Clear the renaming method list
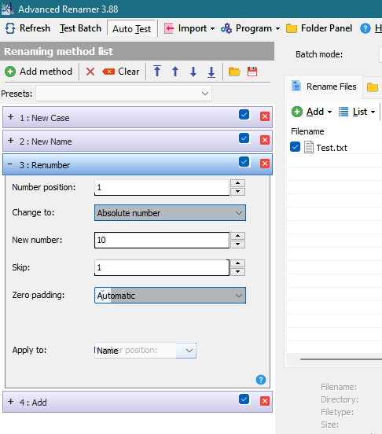 120,72
